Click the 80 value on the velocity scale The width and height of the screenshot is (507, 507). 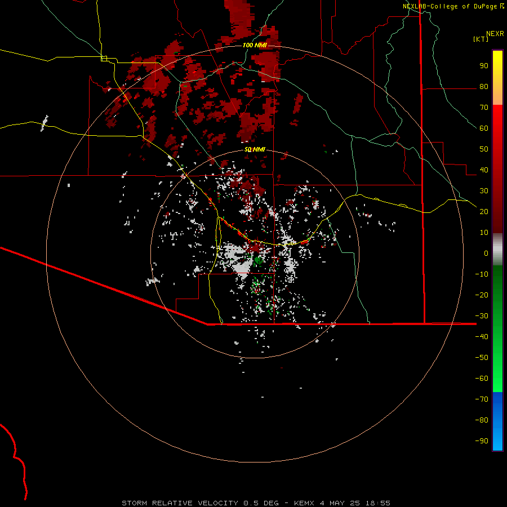point(484,86)
